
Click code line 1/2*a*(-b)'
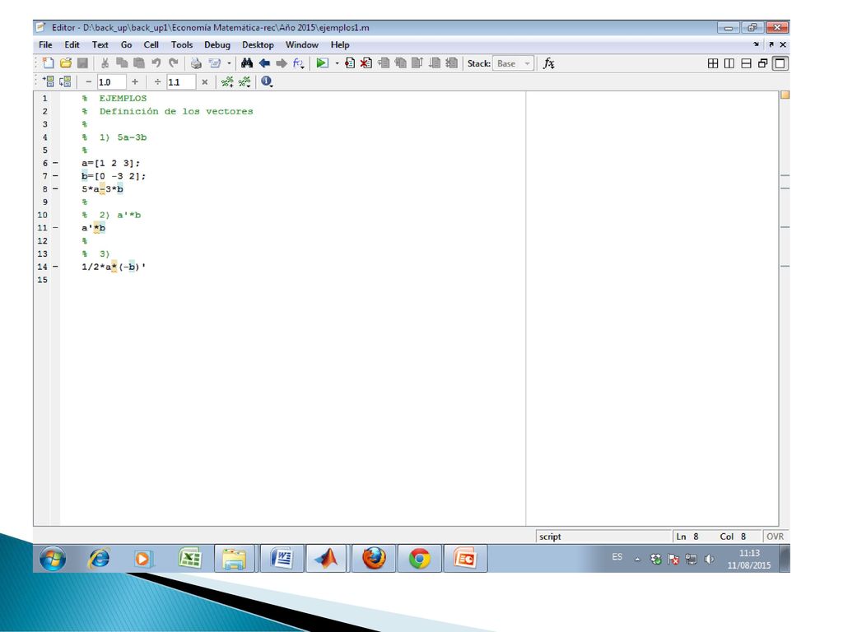tap(114, 267)
